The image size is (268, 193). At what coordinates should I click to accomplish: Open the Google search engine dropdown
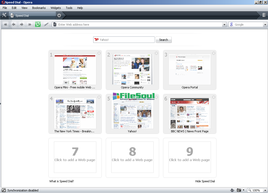(x=265, y=25)
